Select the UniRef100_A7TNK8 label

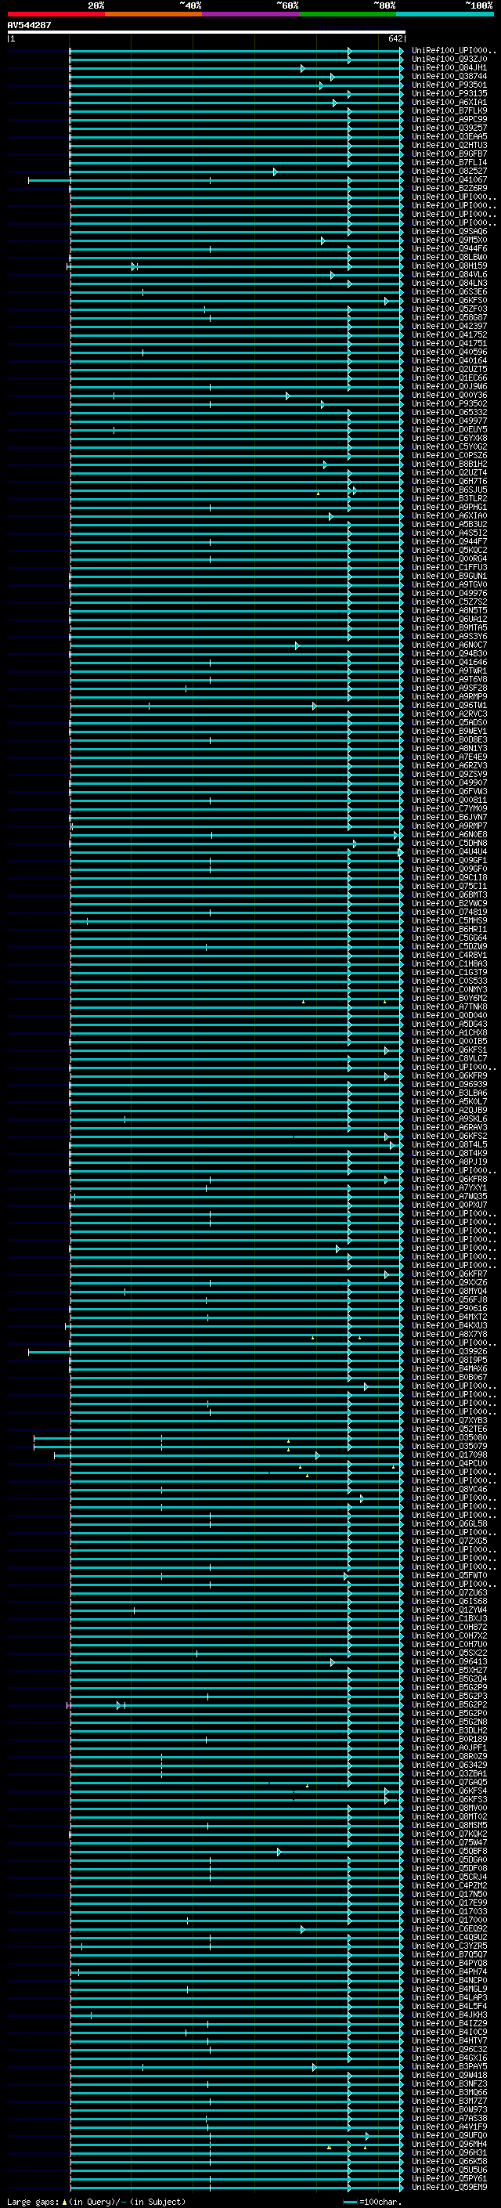pos(449,1007)
